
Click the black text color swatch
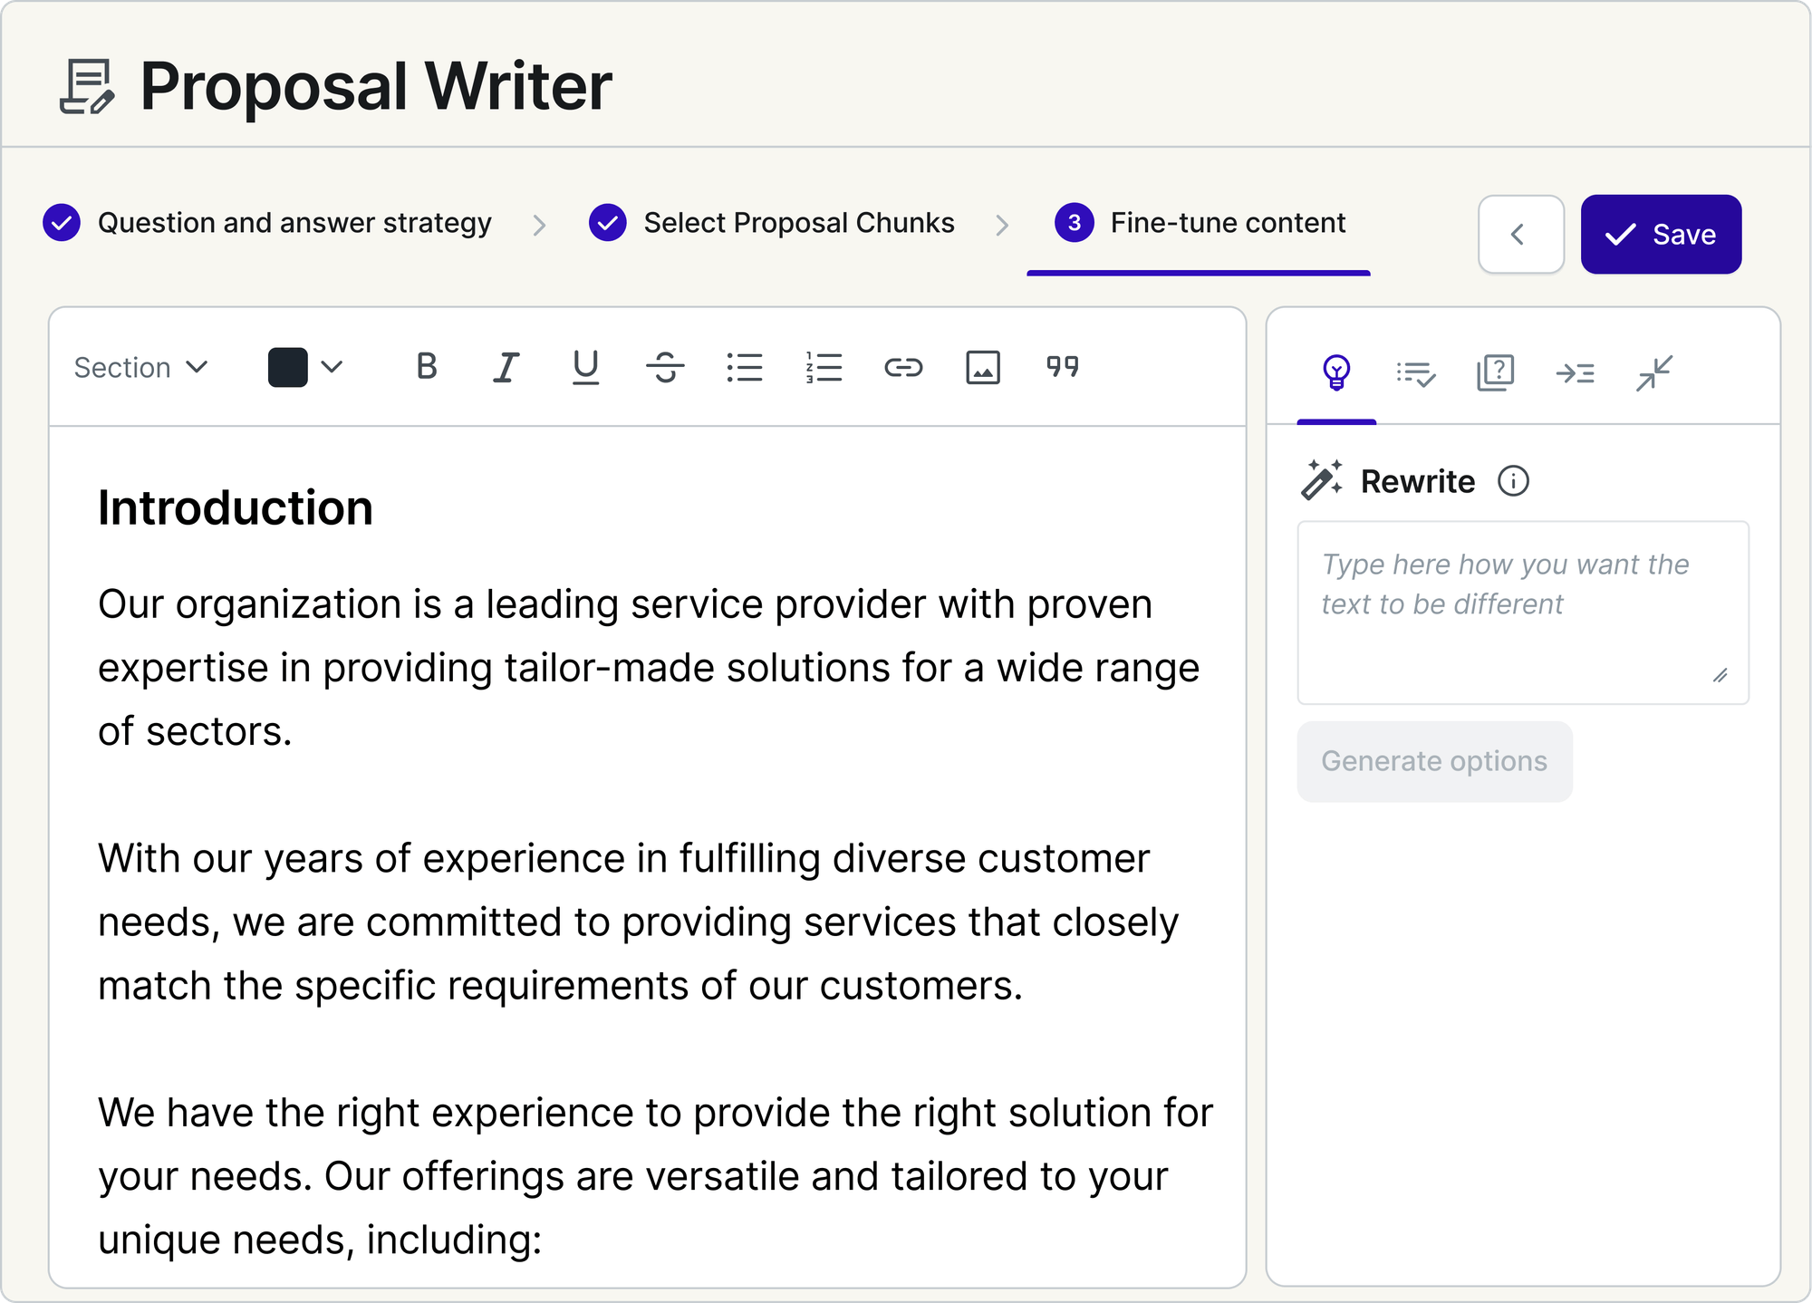point(287,367)
